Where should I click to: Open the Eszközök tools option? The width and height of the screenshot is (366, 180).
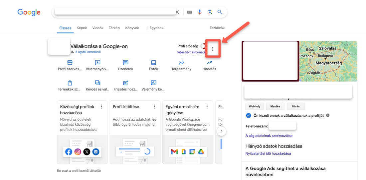[x=217, y=28]
